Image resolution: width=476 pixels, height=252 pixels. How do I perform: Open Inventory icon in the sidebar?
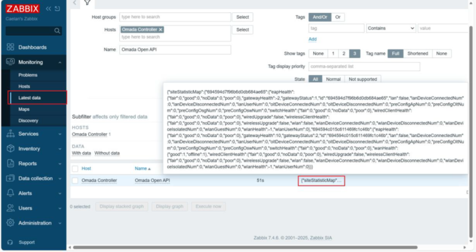tap(10, 148)
